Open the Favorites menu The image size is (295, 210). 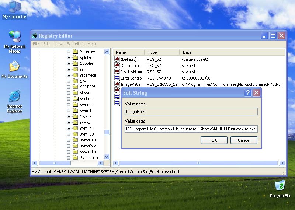point(75,44)
